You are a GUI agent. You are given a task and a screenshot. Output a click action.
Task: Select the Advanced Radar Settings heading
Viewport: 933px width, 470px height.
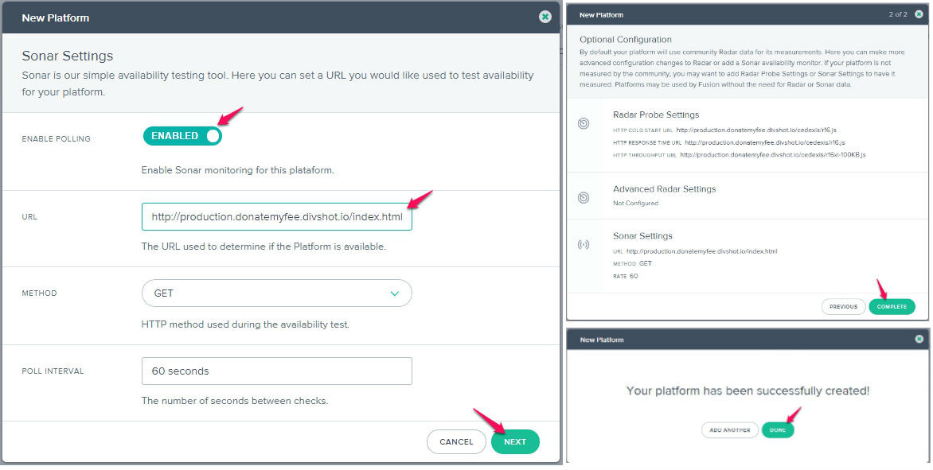[x=664, y=189]
